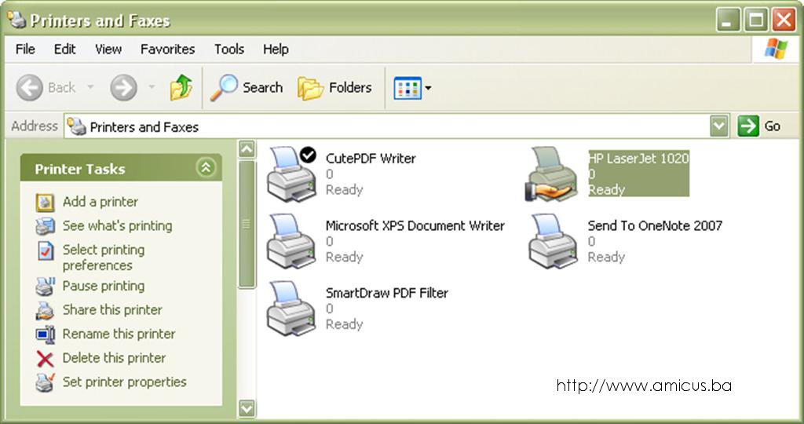
Task: Click the printer icon in address bar
Action: click(77, 126)
